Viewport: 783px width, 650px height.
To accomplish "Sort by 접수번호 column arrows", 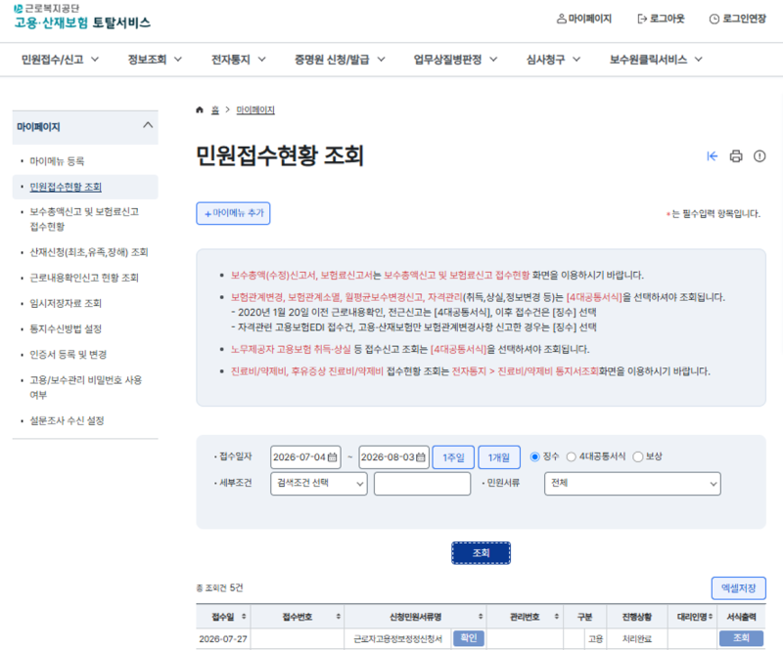I will (x=338, y=617).
